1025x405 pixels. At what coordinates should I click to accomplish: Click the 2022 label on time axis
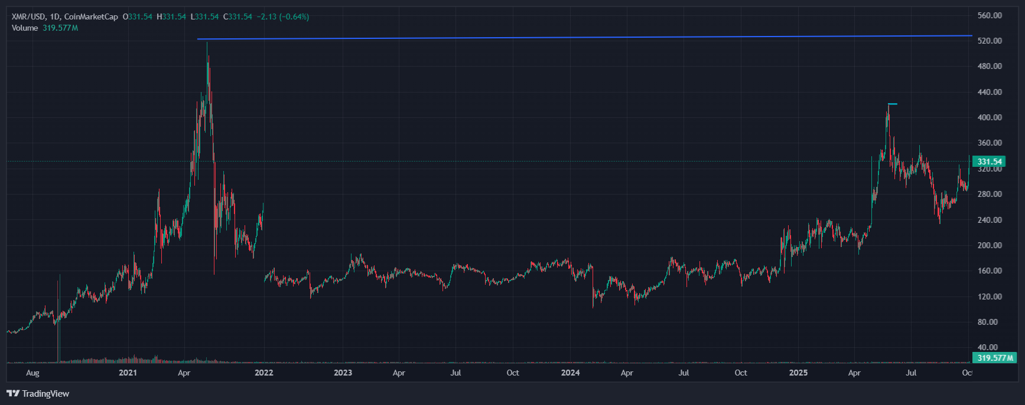(x=263, y=373)
